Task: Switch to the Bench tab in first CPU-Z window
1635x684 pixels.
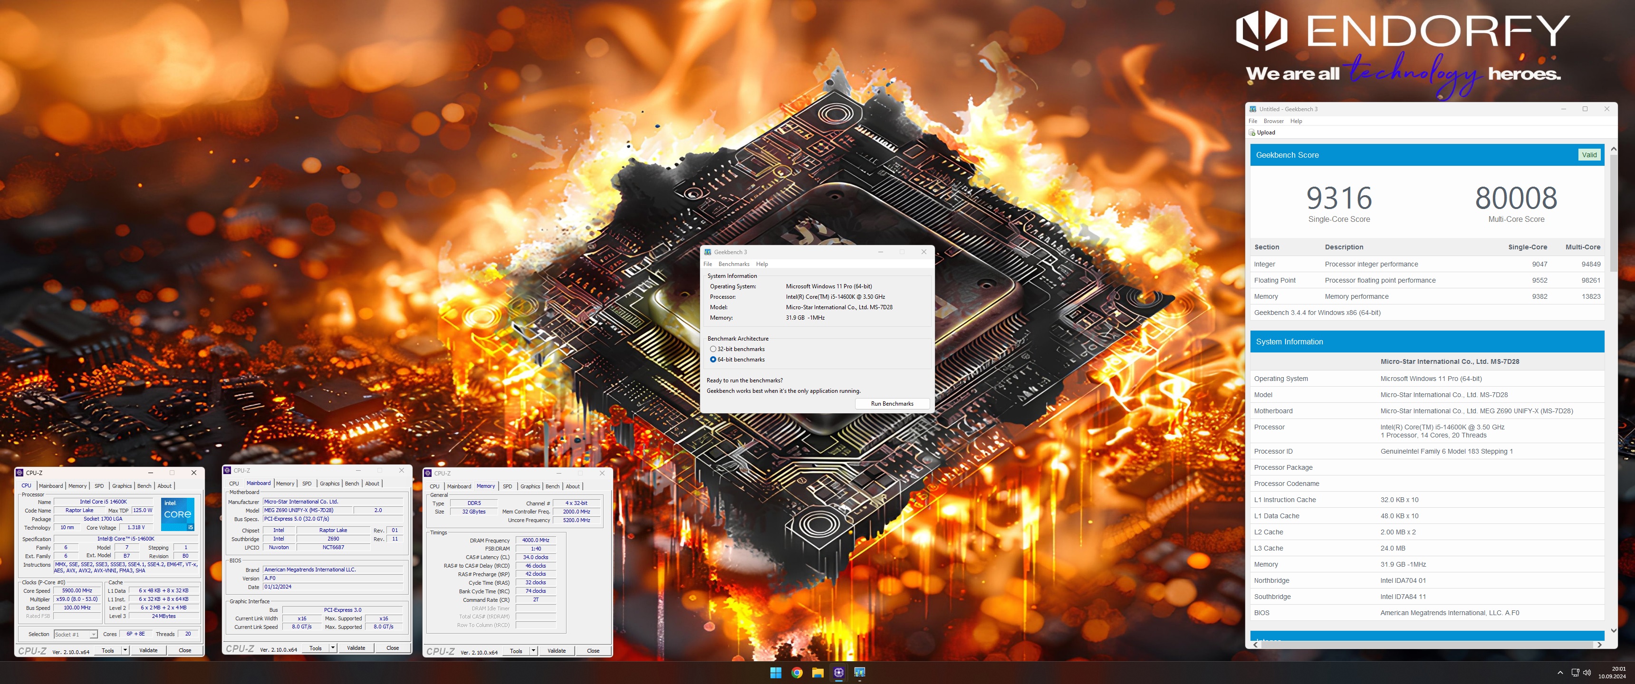Action: pos(144,486)
